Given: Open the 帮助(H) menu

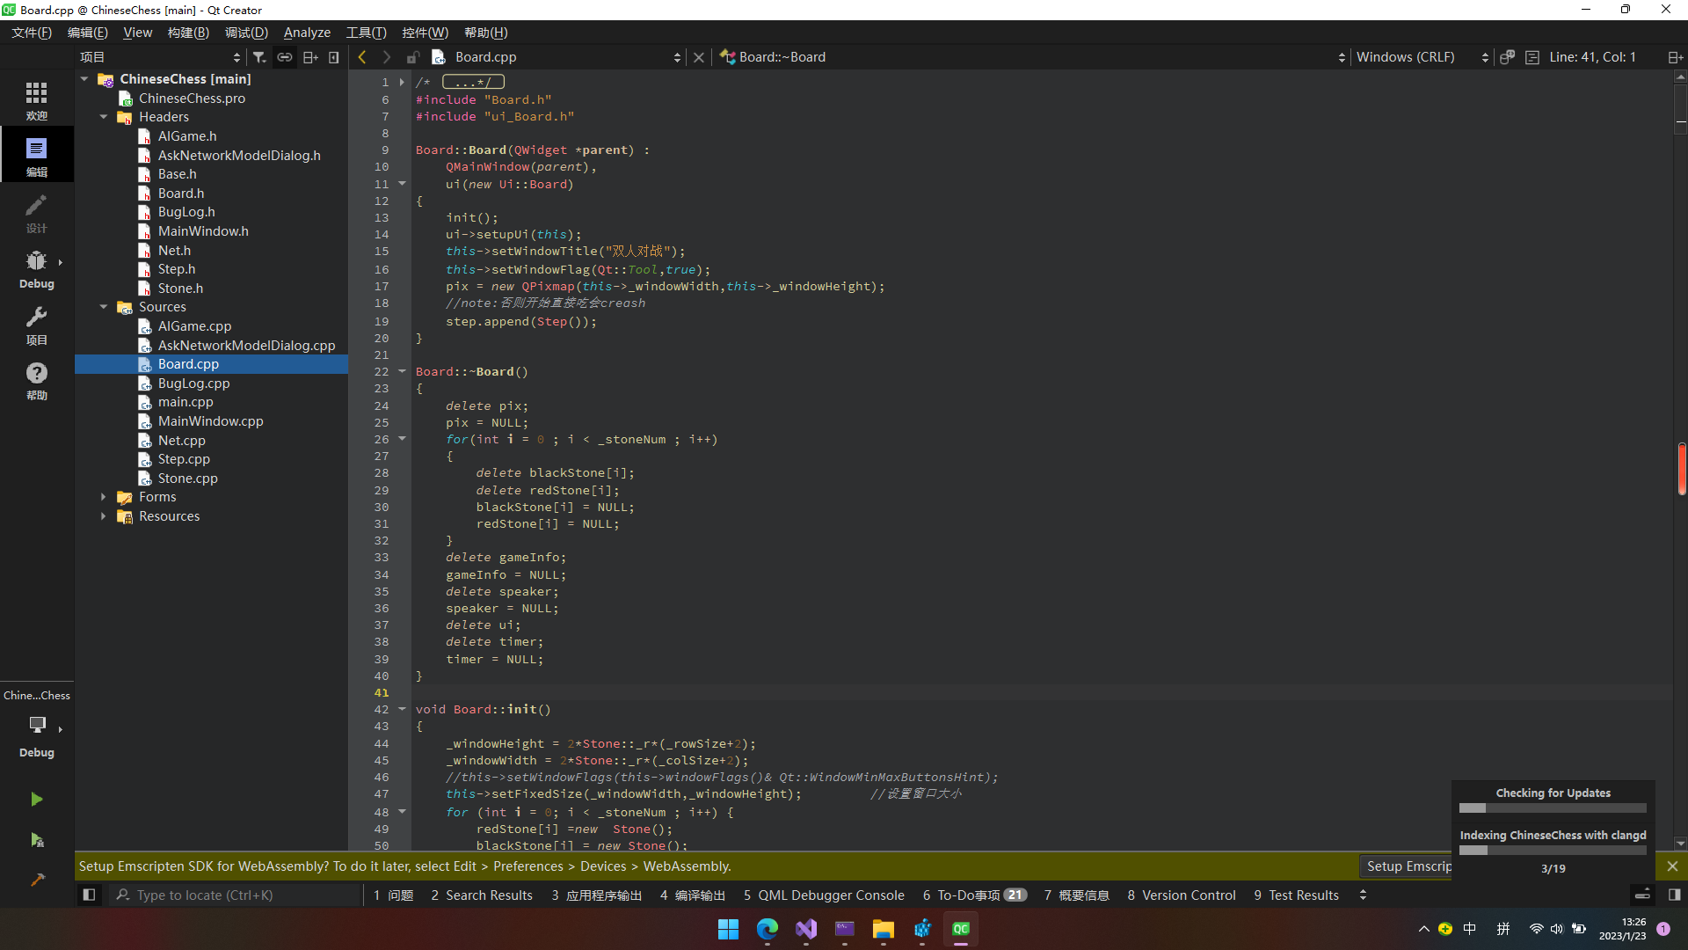Looking at the screenshot, I should click(x=486, y=33).
